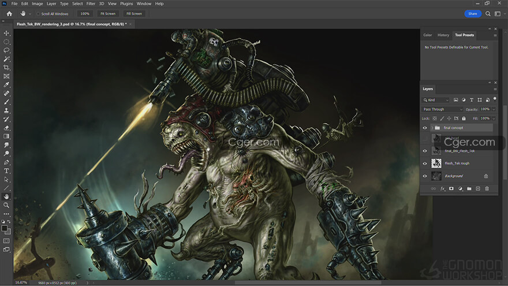Select the Crop tool
The image size is (508, 286).
[6, 68]
